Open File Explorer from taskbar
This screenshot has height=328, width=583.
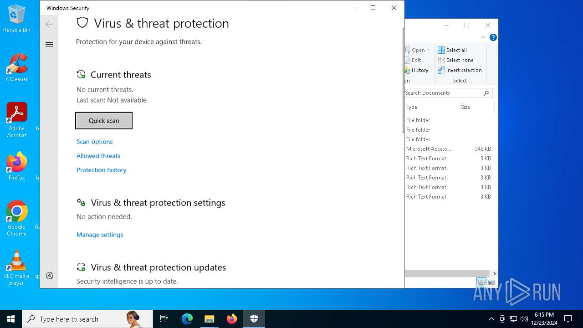[210, 319]
